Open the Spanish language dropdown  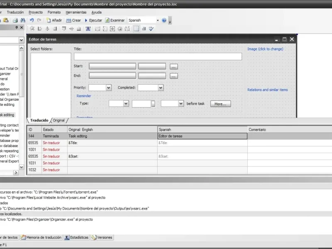[x=157, y=20]
